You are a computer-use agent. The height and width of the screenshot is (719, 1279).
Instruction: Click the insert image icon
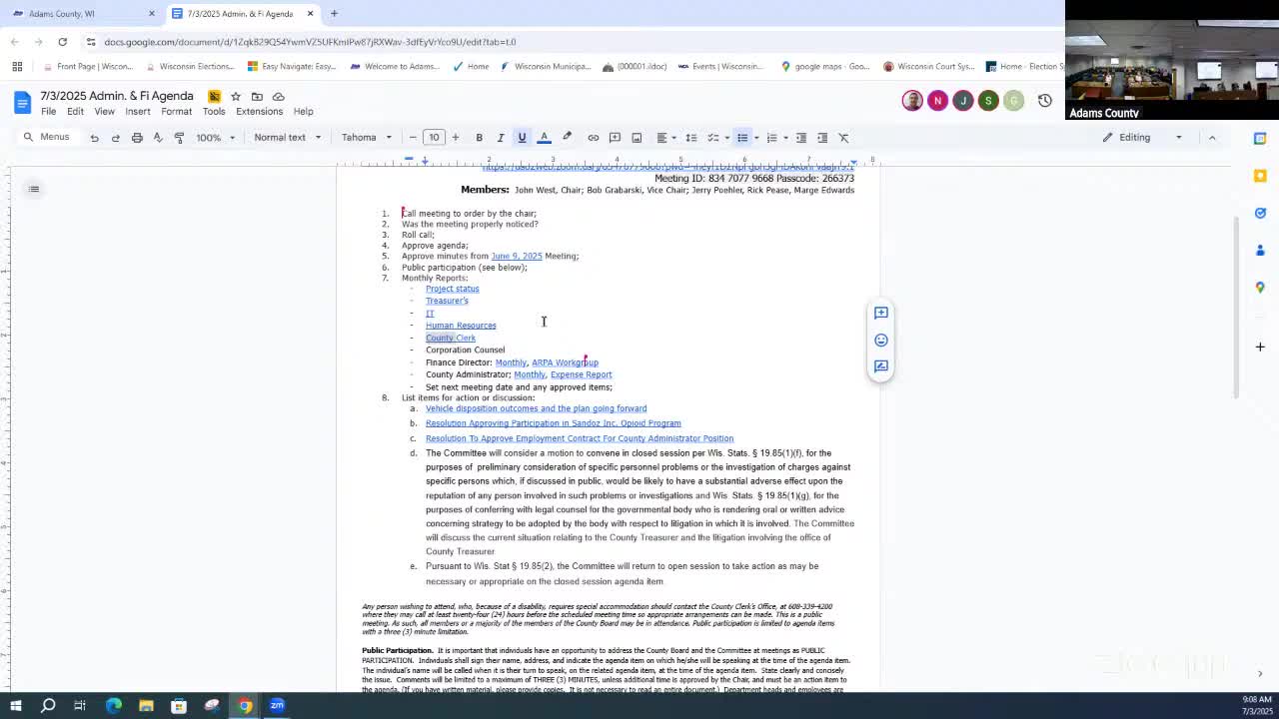click(x=637, y=138)
